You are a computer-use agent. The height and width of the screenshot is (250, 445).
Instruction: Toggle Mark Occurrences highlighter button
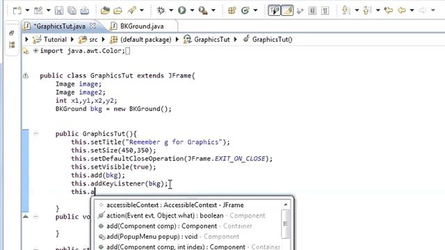(x=287, y=10)
